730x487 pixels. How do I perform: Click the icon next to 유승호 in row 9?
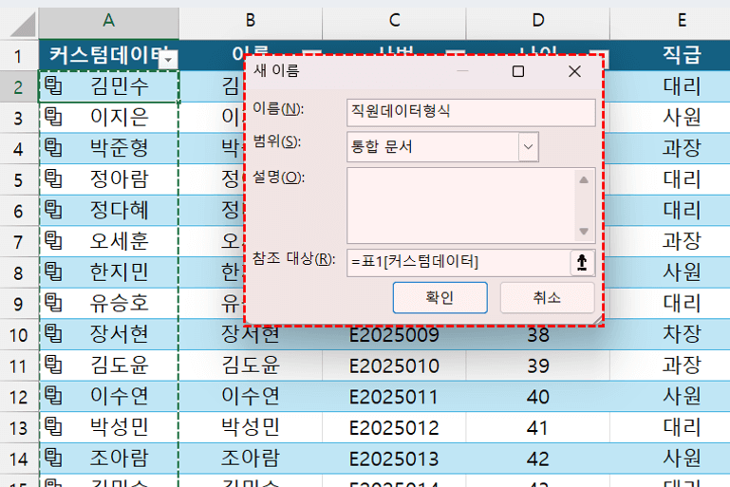pos(53,303)
